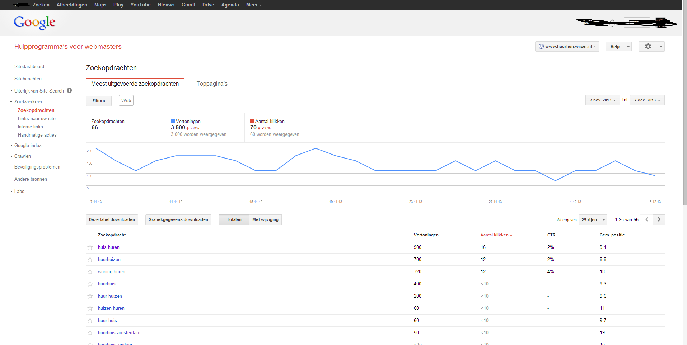Screen dimensions: 687x345
Task: Open the Meer menu in top bar
Action: (x=253, y=5)
